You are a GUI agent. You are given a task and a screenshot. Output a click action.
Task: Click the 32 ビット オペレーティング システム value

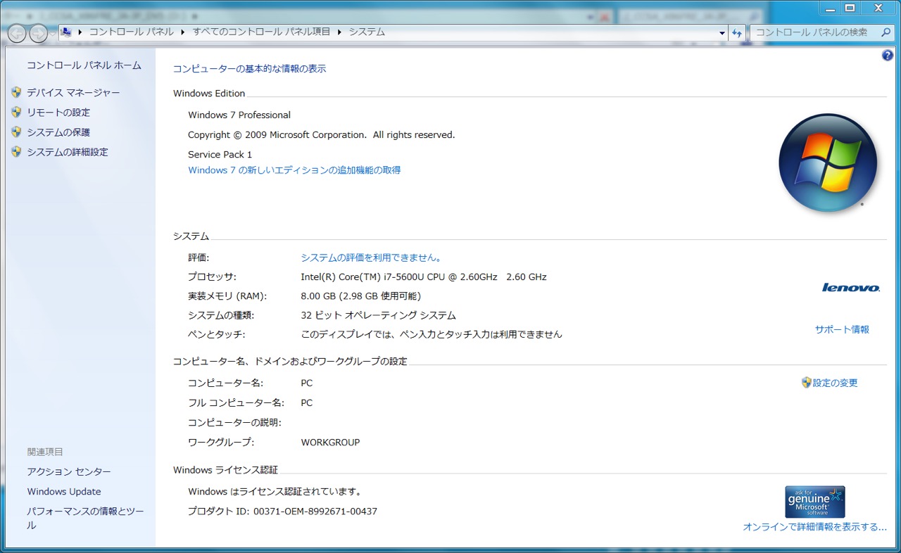(378, 315)
